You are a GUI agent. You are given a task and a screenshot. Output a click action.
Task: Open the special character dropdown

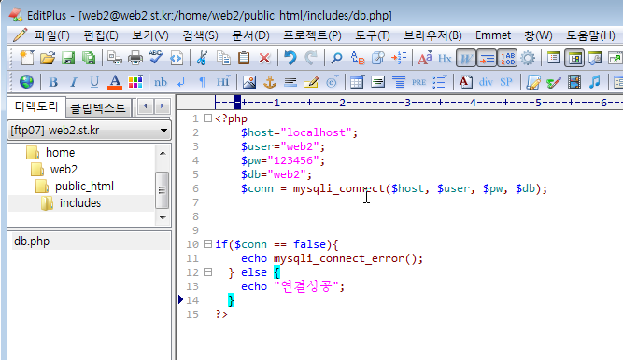(333, 82)
